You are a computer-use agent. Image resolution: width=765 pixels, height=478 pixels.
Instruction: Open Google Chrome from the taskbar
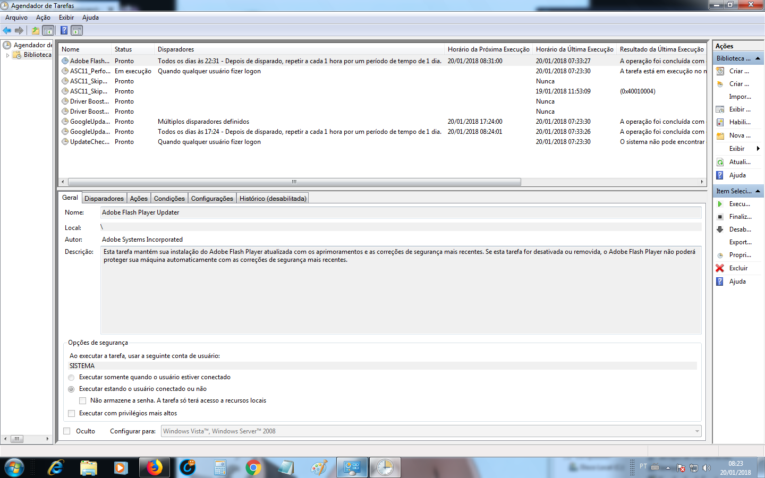click(253, 467)
